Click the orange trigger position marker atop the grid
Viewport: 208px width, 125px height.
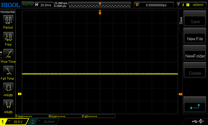pyautogui.click(x=100, y=12)
